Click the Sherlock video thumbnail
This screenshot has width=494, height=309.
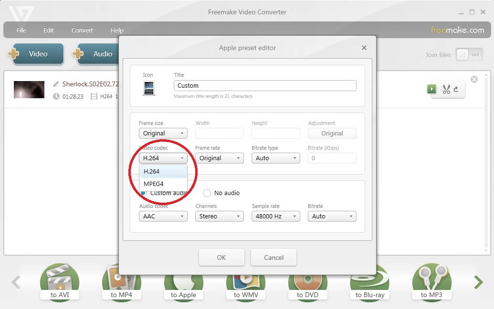pos(29,90)
